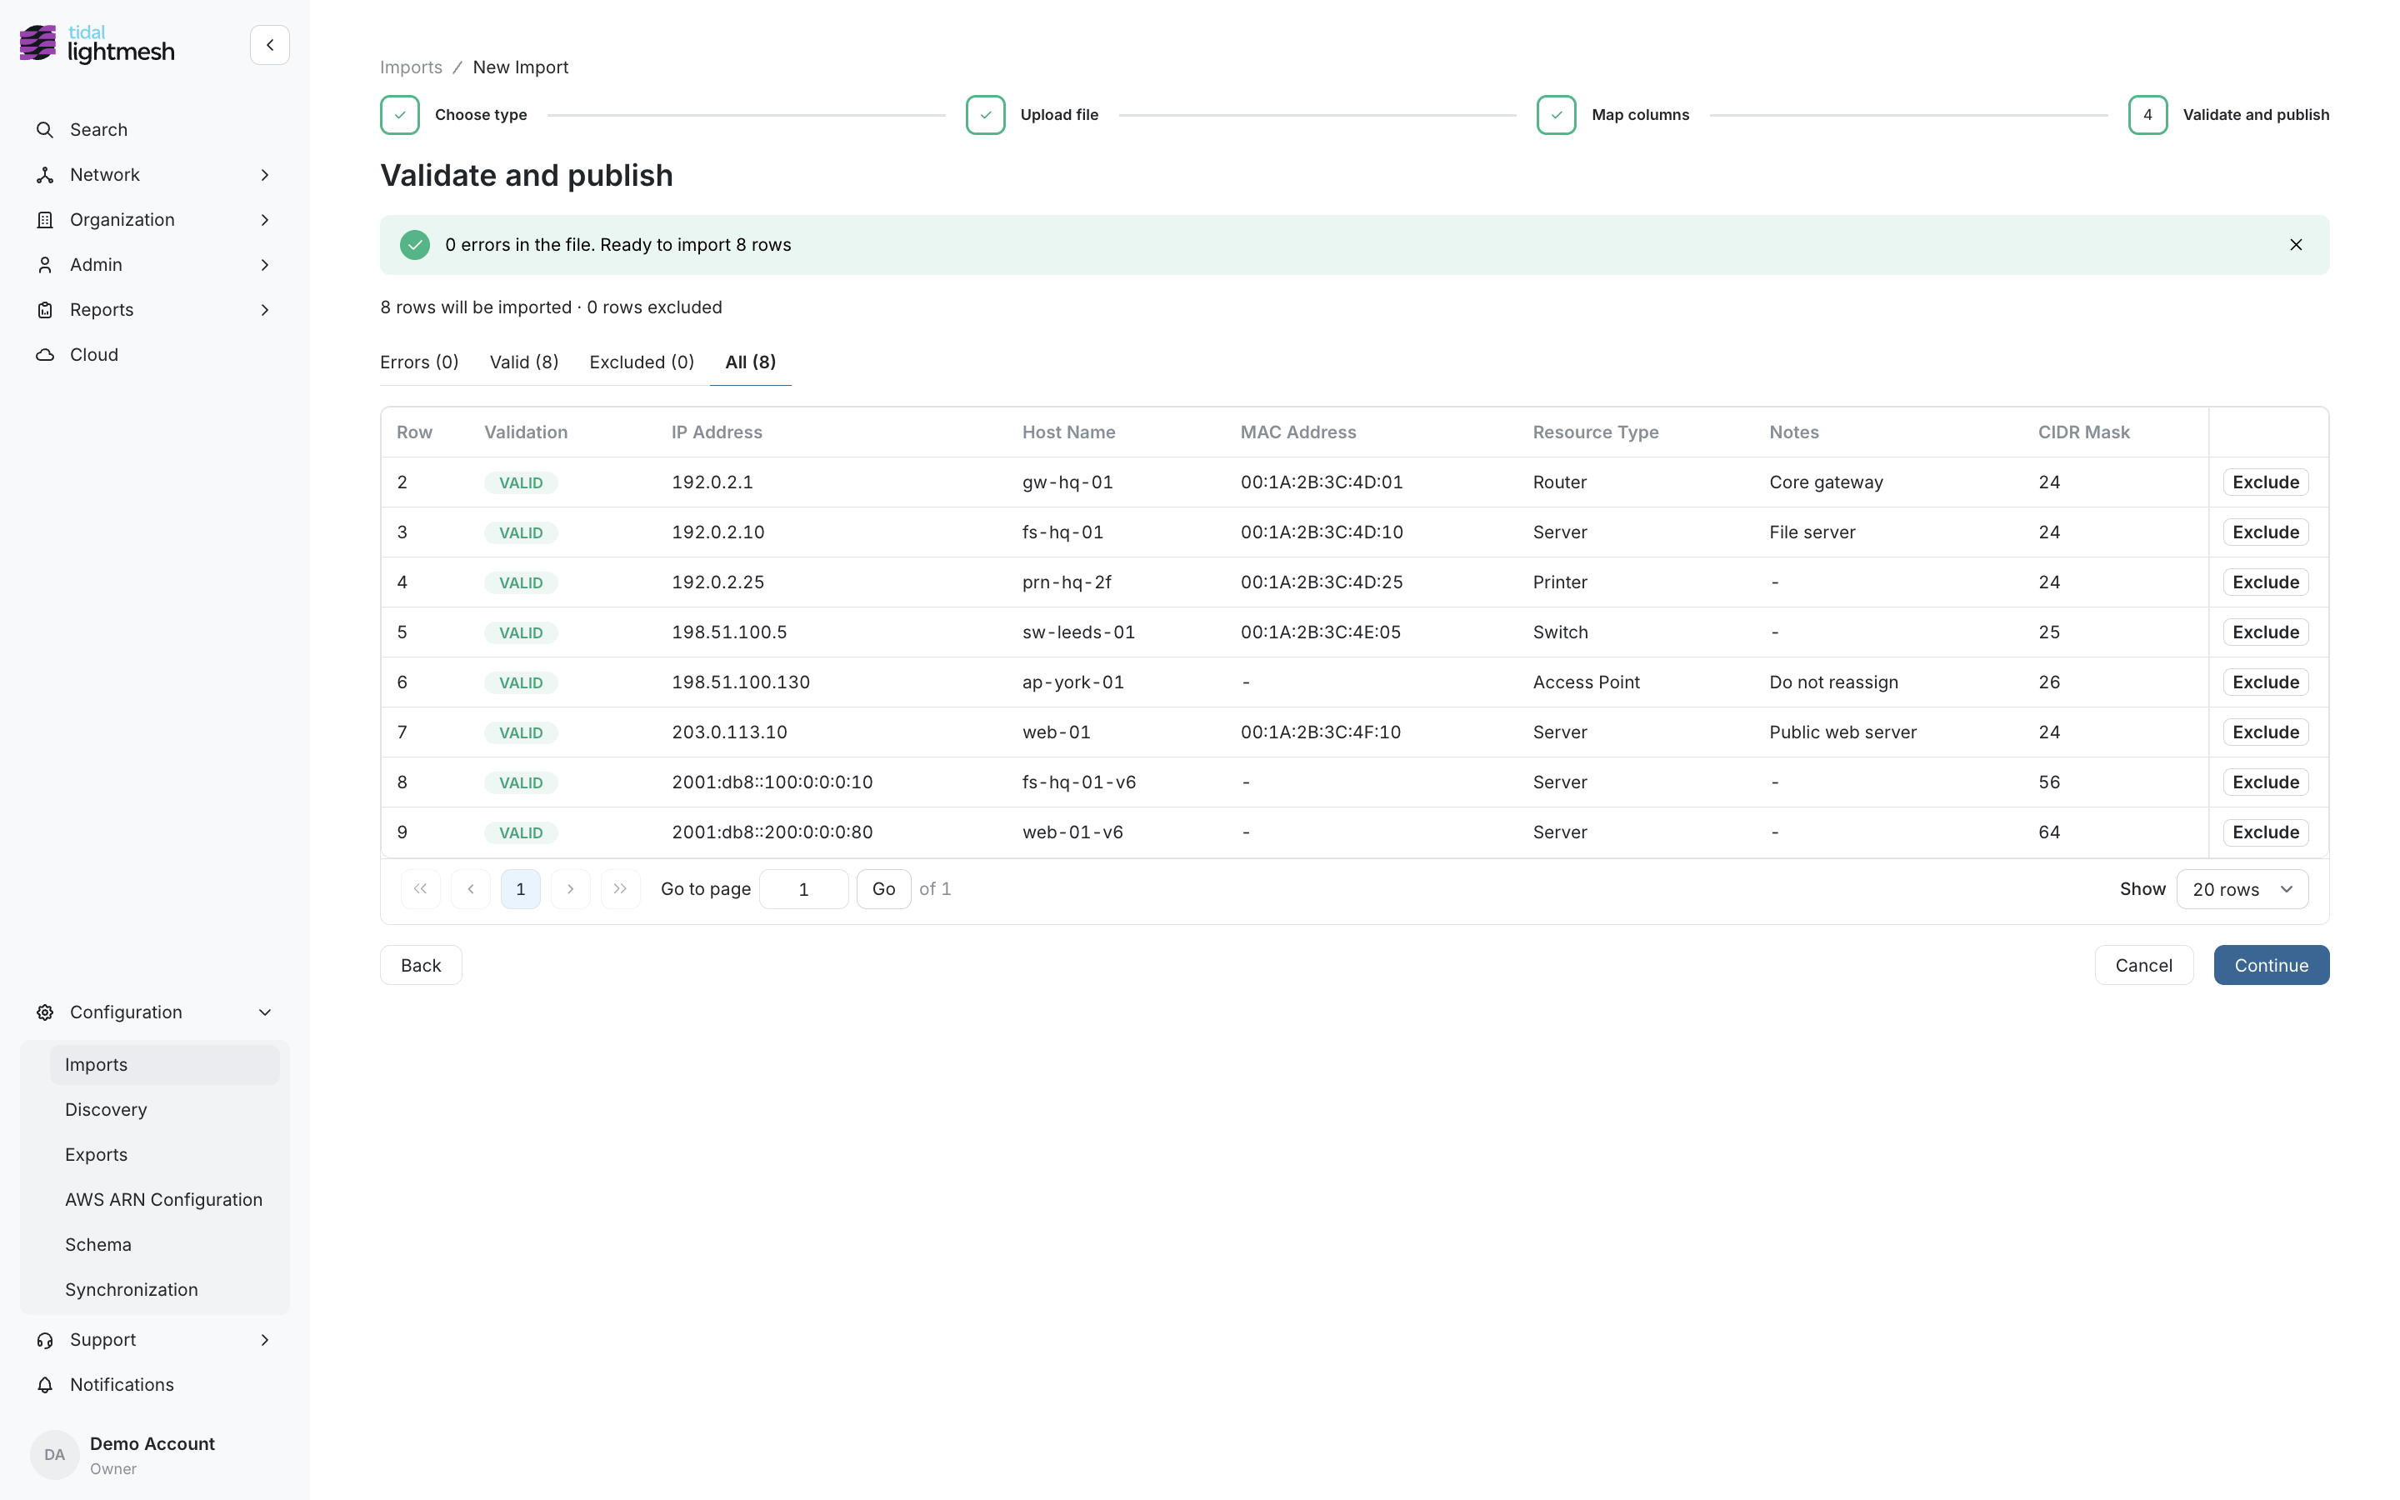The height and width of the screenshot is (1500, 2400).
Task: Open Exports in Configuration submenu
Action: coord(165,1155)
